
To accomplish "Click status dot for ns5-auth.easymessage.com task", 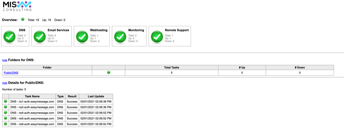I will 5,118.
